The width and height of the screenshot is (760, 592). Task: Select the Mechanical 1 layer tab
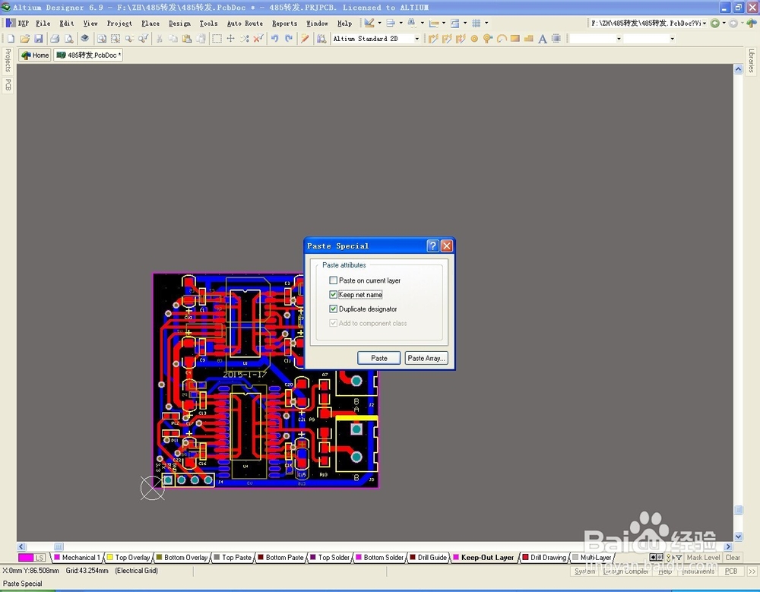(x=77, y=558)
